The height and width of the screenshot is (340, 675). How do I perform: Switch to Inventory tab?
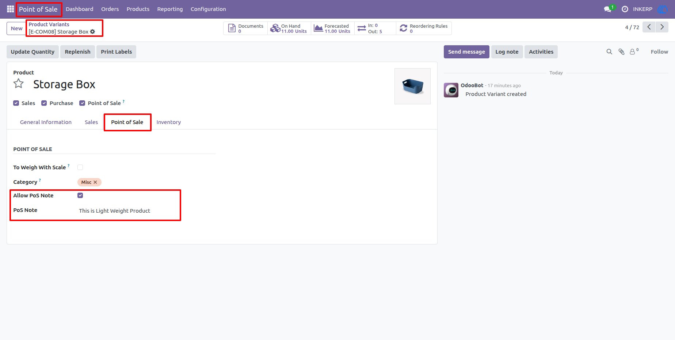tap(169, 122)
